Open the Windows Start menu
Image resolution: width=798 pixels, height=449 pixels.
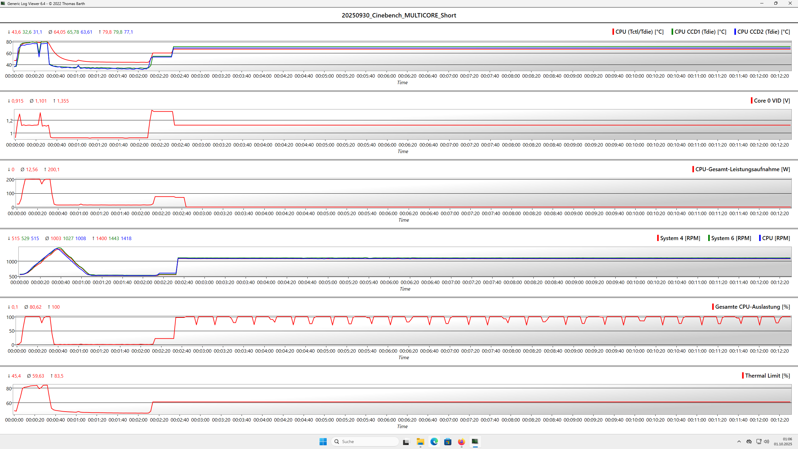point(323,442)
